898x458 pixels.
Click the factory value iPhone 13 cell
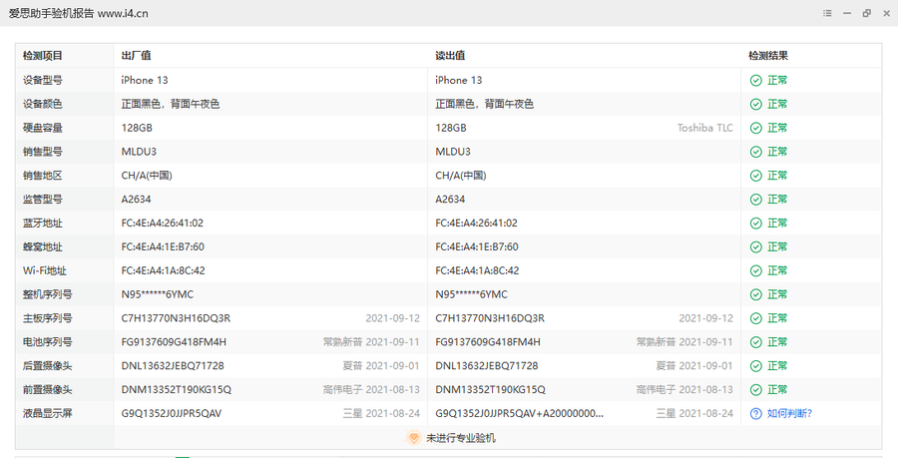point(145,80)
